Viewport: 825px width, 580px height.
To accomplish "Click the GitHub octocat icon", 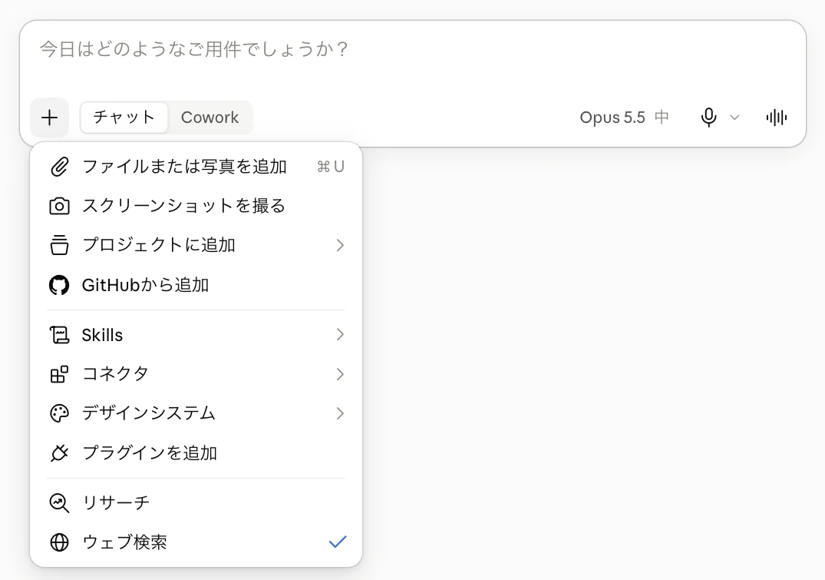I will click(x=59, y=285).
